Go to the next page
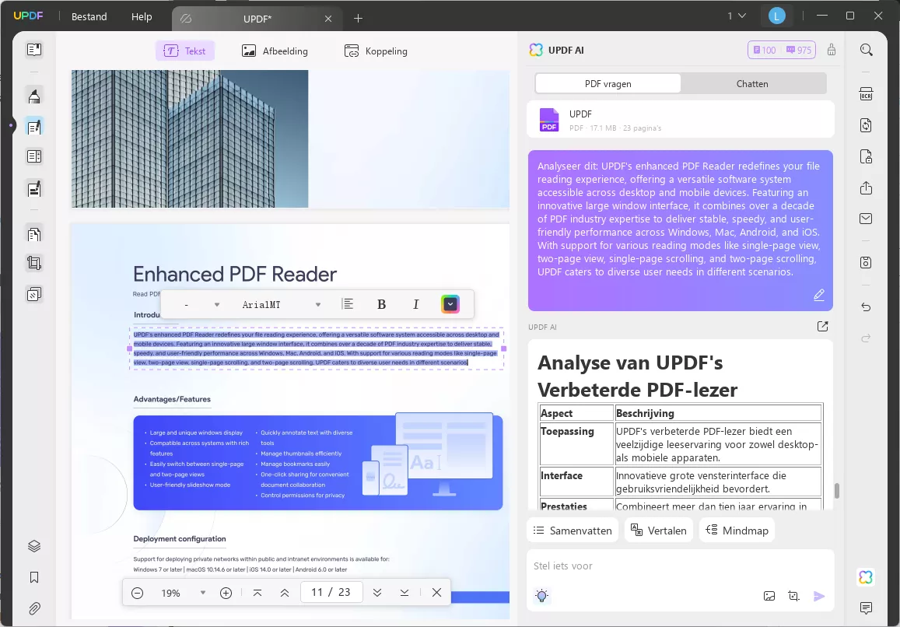The height and width of the screenshot is (627, 900). point(377,593)
